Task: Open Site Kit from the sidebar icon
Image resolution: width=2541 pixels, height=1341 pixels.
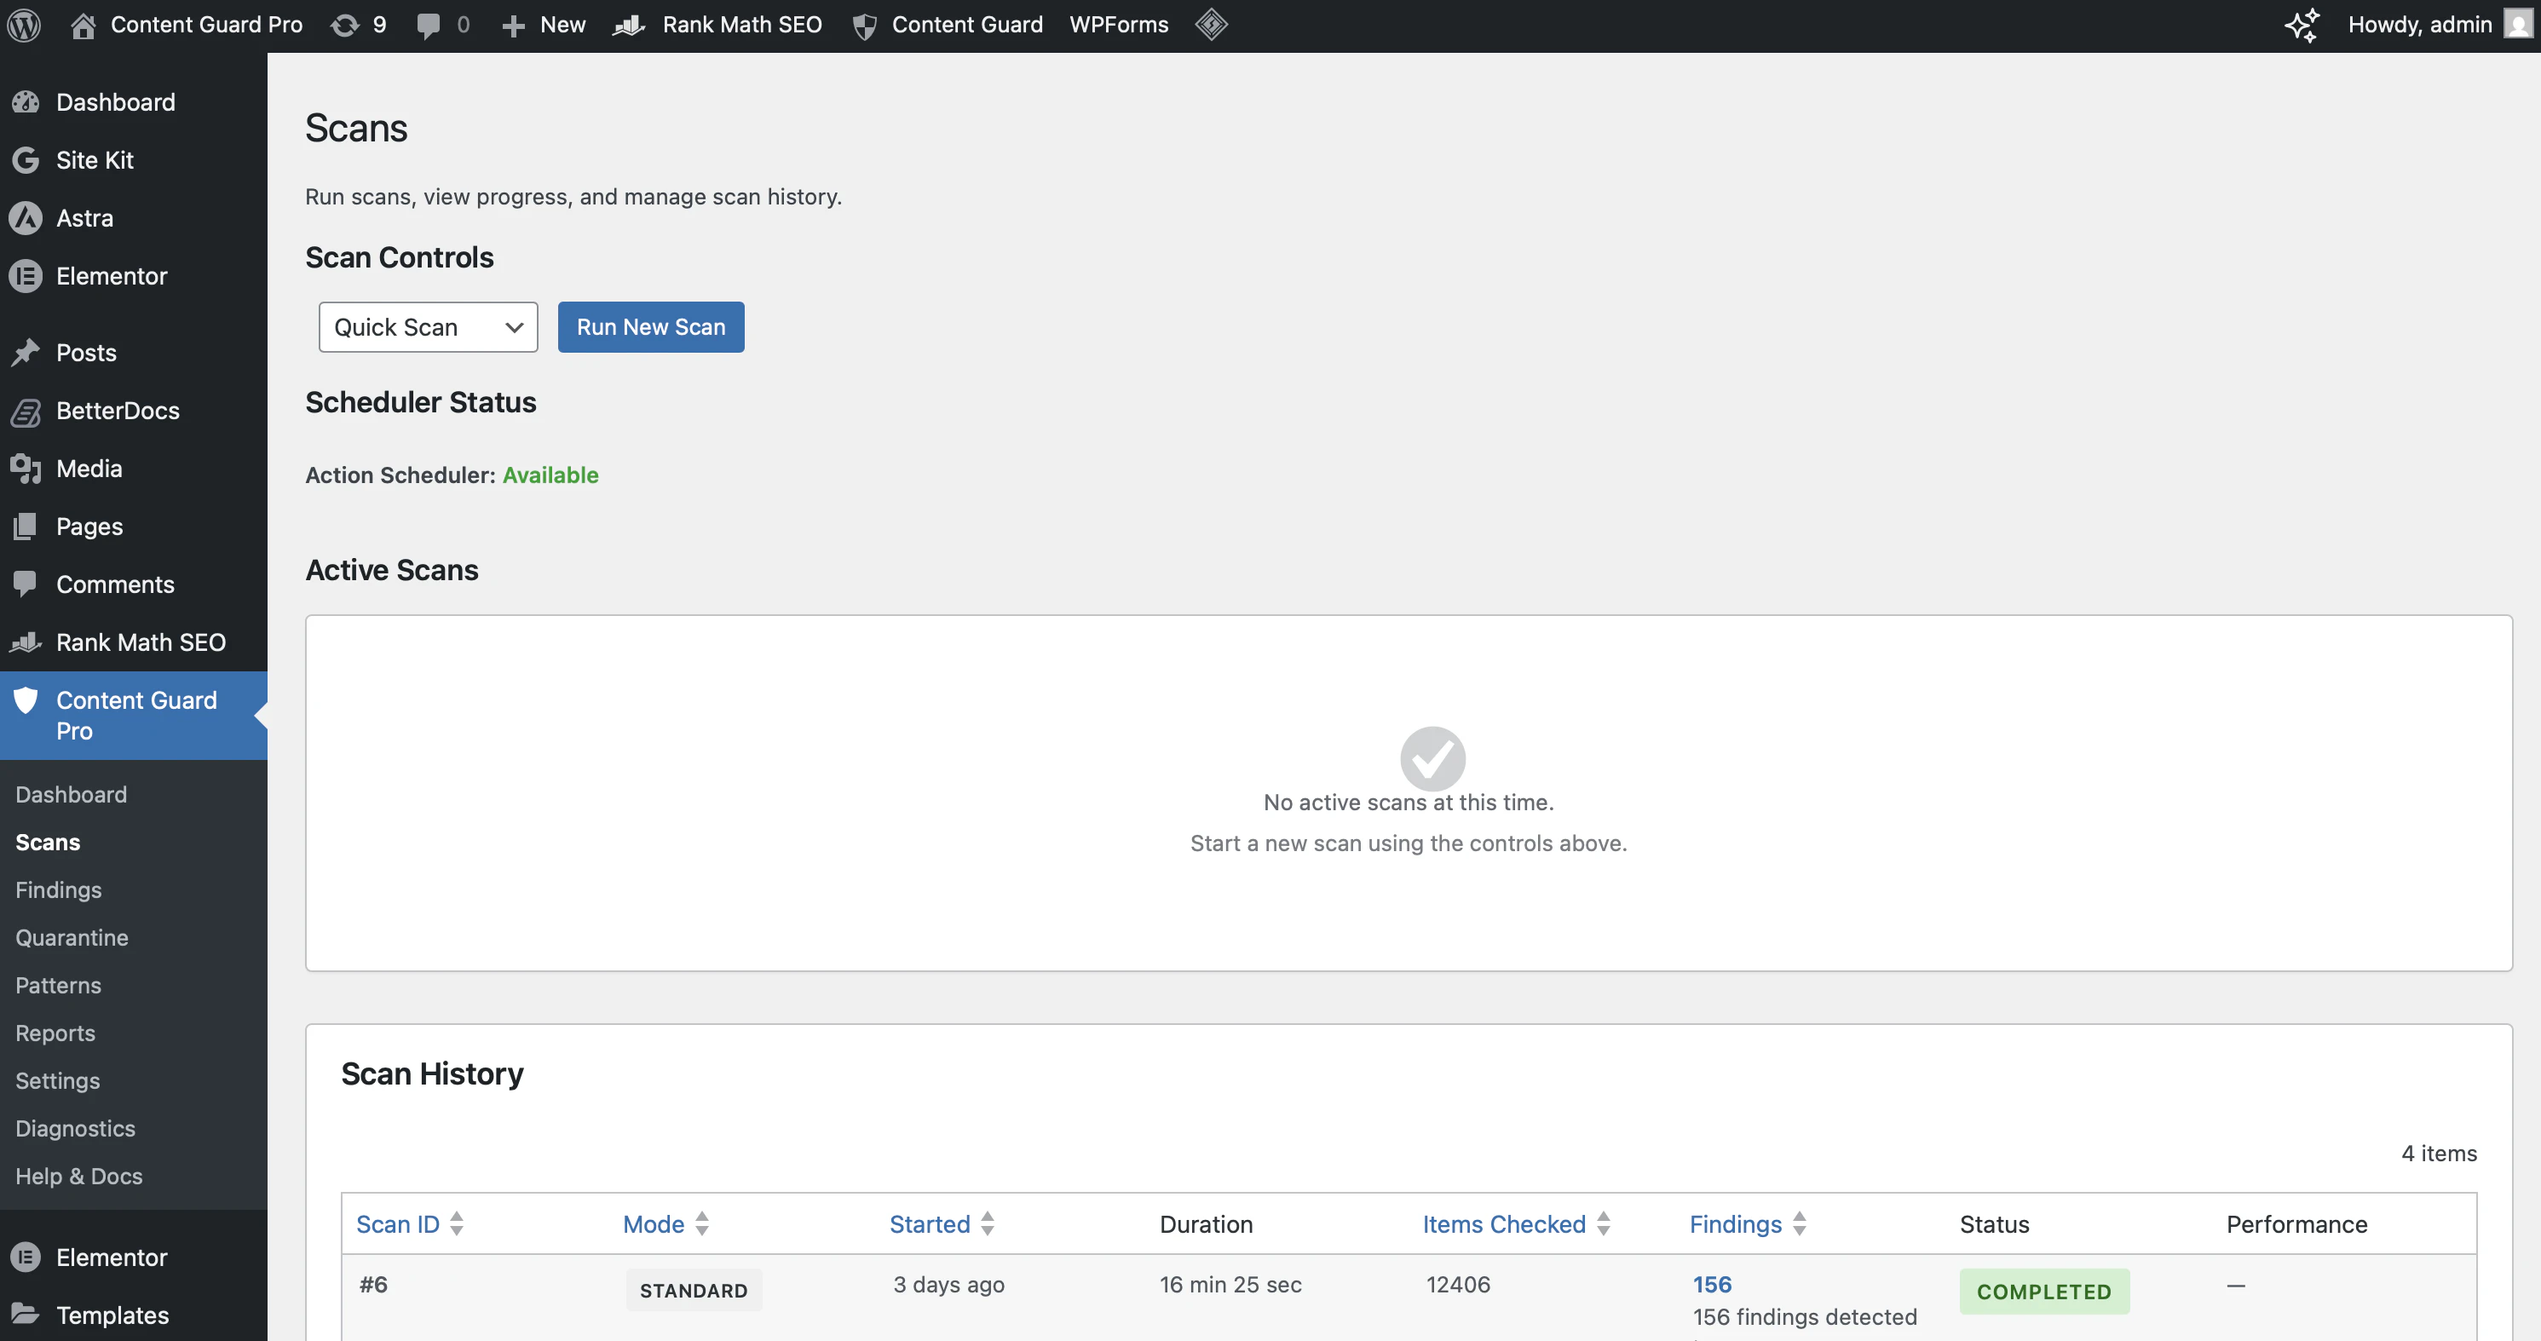Action: coord(26,159)
